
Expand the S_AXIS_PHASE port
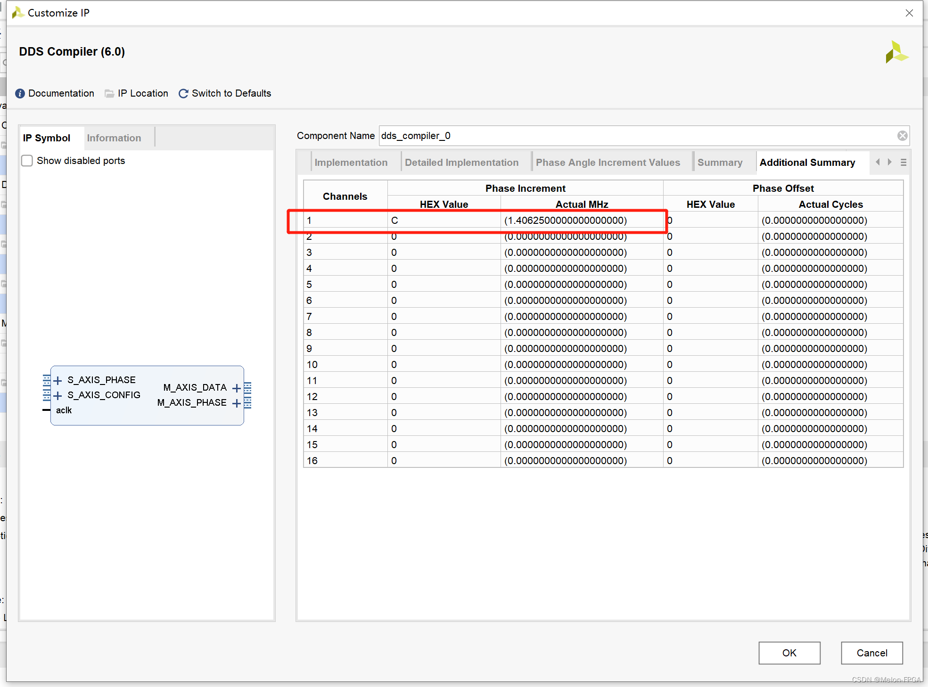coord(57,380)
